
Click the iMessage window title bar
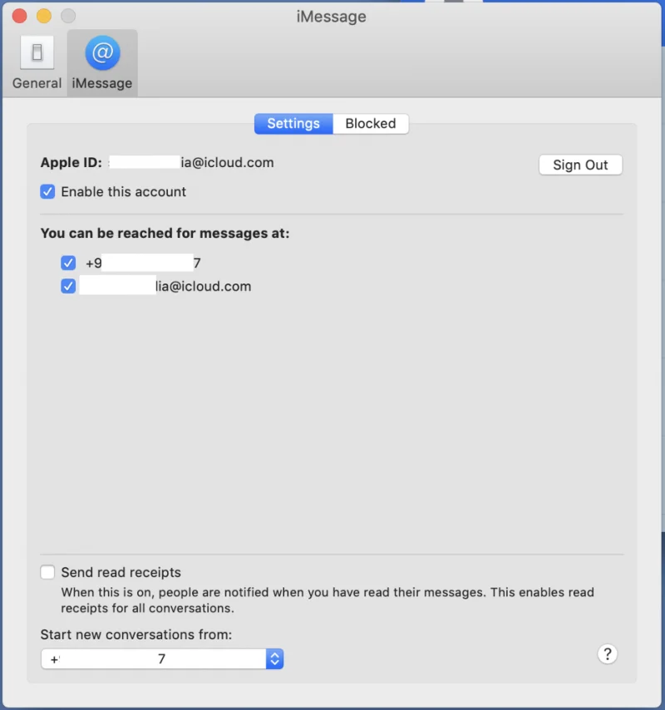(331, 16)
